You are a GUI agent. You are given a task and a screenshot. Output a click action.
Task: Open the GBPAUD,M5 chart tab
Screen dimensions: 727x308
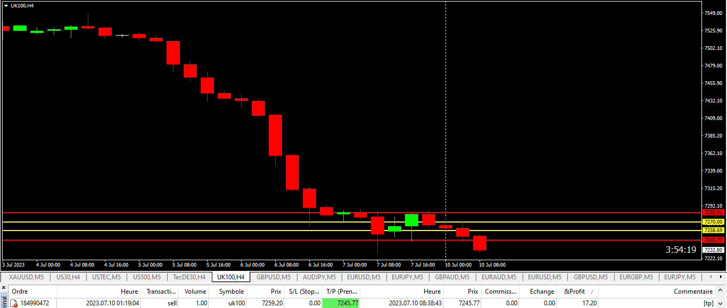[x=452, y=277]
